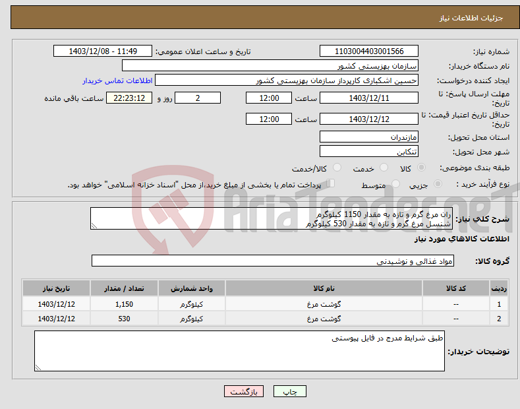Click the شماره نیاز number field

click(x=369, y=51)
